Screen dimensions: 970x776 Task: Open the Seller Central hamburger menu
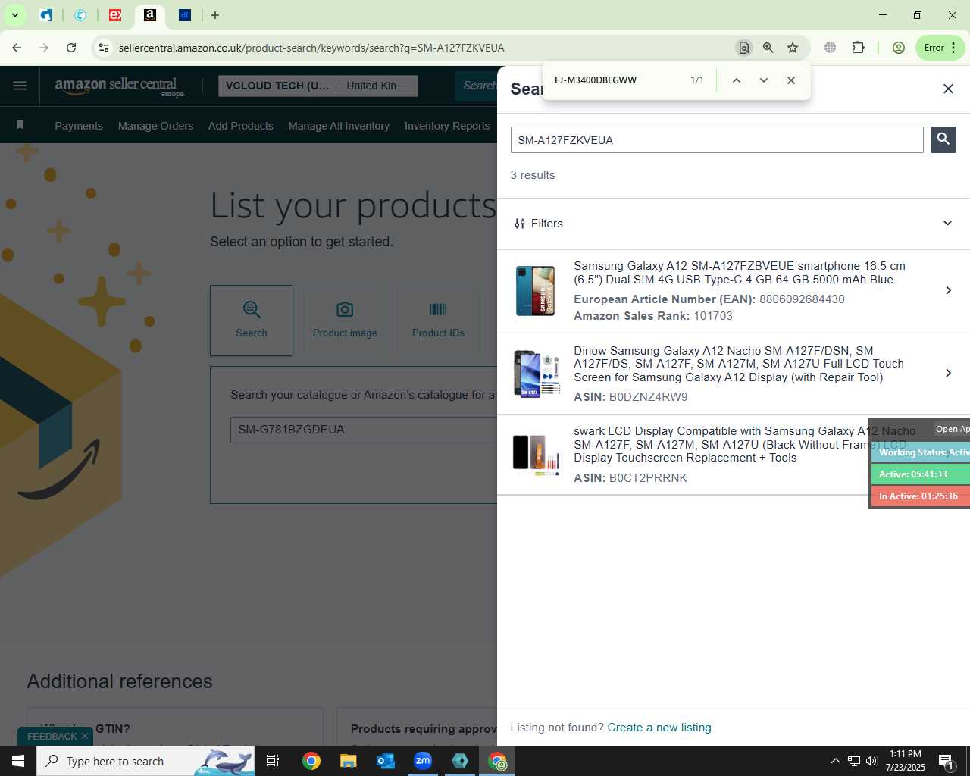[x=20, y=86]
